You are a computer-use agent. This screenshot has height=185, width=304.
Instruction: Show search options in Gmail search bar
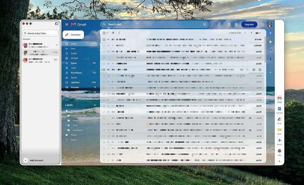click(x=204, y=24)
